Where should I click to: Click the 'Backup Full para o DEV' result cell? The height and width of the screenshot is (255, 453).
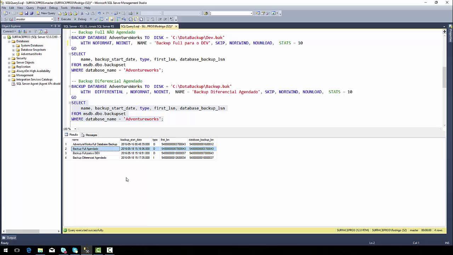tap(96, 153)
